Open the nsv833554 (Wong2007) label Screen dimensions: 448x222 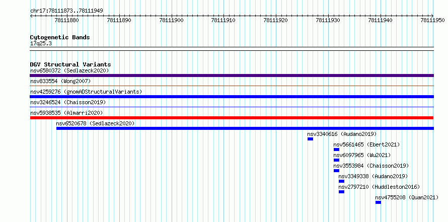click(60, 81)
